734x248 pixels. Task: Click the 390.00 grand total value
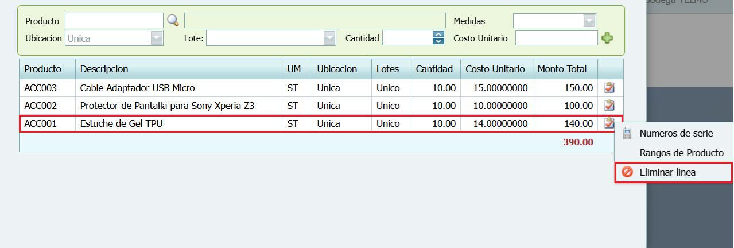click(x=578, y=142)
